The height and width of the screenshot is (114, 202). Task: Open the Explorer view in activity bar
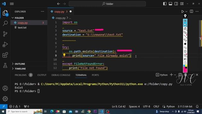click(5, 13)
